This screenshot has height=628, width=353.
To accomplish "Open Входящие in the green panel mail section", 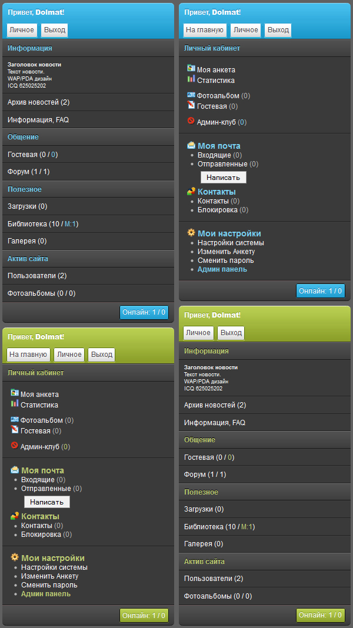I will coord(38,480).
